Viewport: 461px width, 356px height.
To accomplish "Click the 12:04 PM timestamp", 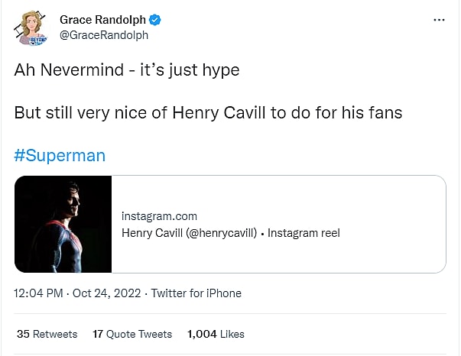I will coord(39,293).
